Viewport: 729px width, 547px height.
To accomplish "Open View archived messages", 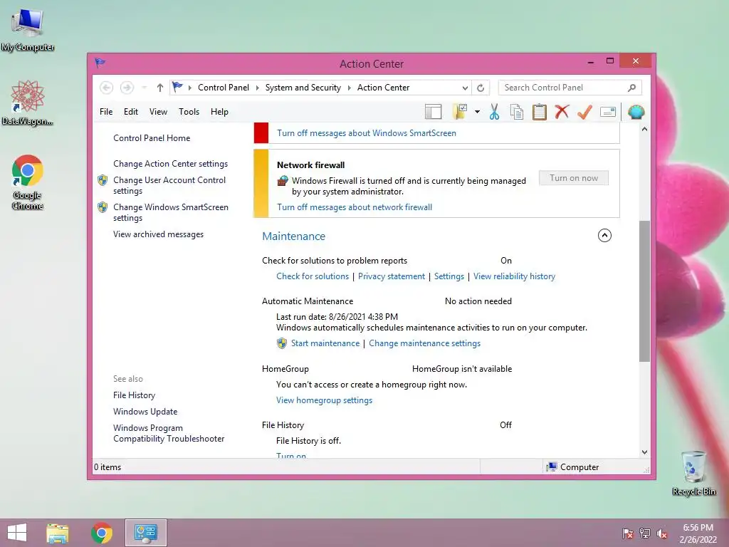I will click(159, 234).
